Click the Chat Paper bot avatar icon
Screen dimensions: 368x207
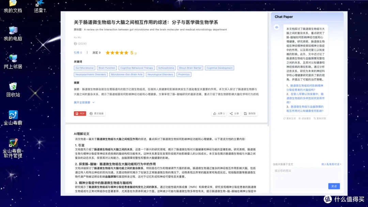277,27
